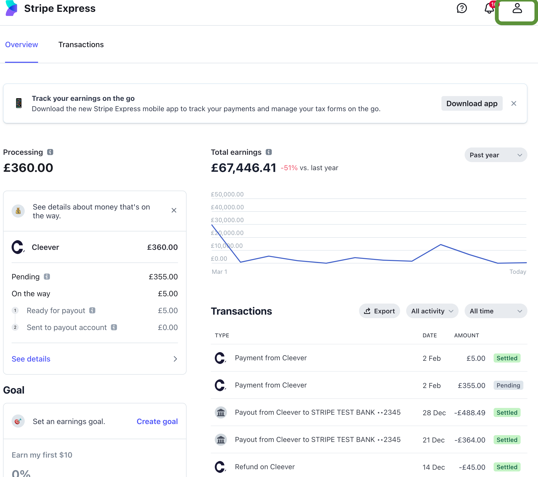
Task: Open the user account profile icon
Action: tap(517, 9)
